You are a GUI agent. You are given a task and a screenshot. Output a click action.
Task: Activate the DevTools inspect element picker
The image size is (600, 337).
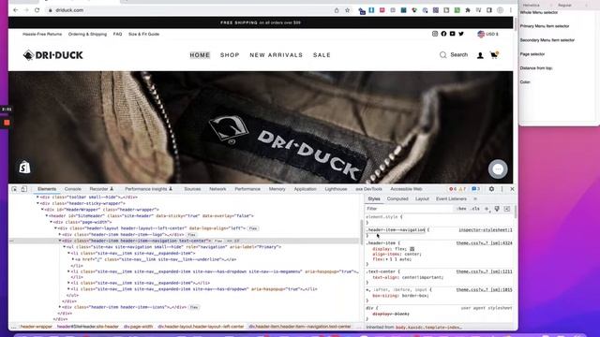[15, 189]
